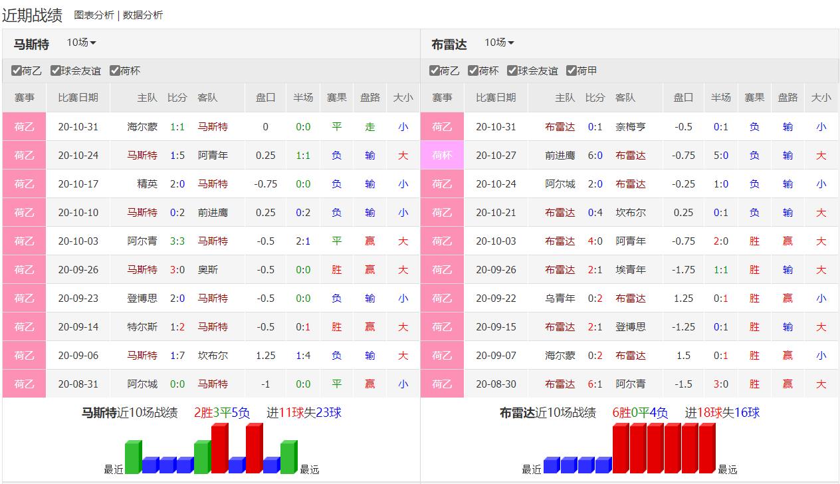
Task: Open the 6:0 score of 前进鹰 match
Action: 595,156
